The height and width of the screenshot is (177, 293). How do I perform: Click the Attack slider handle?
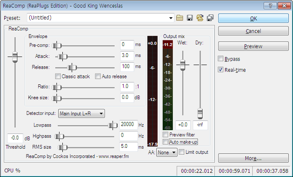[x=62, y=57]
